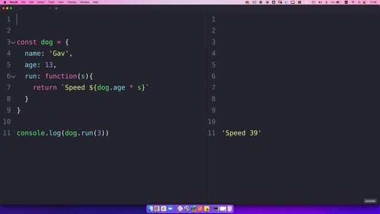
Task: Click the battery indicator in the menu bar
Action: pyautogui.click(x=336, y=2)
